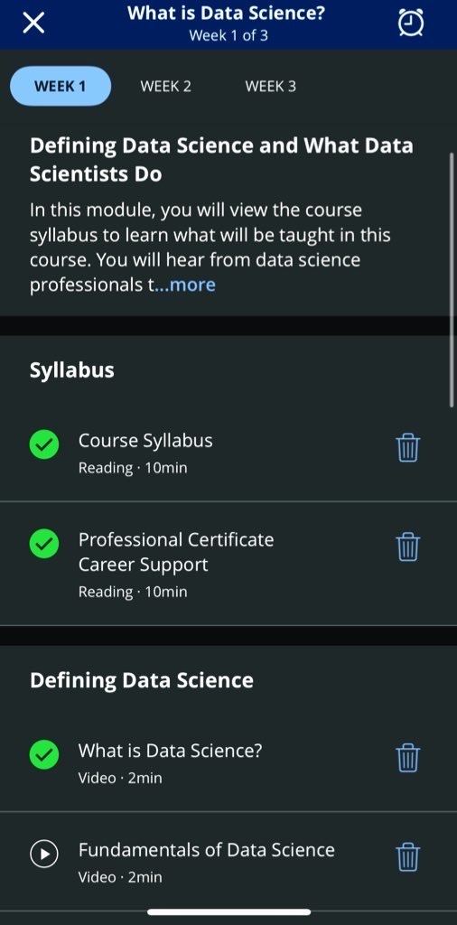
Task: Tap green checkmark for Professional Certificate Career Support
Action: [x=44, y=544]
